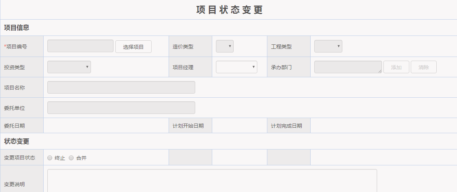Click the empty 计划完成日期 value cell
Screen dimensions: 457x192
pyautogui.click(x=383, y=126)
